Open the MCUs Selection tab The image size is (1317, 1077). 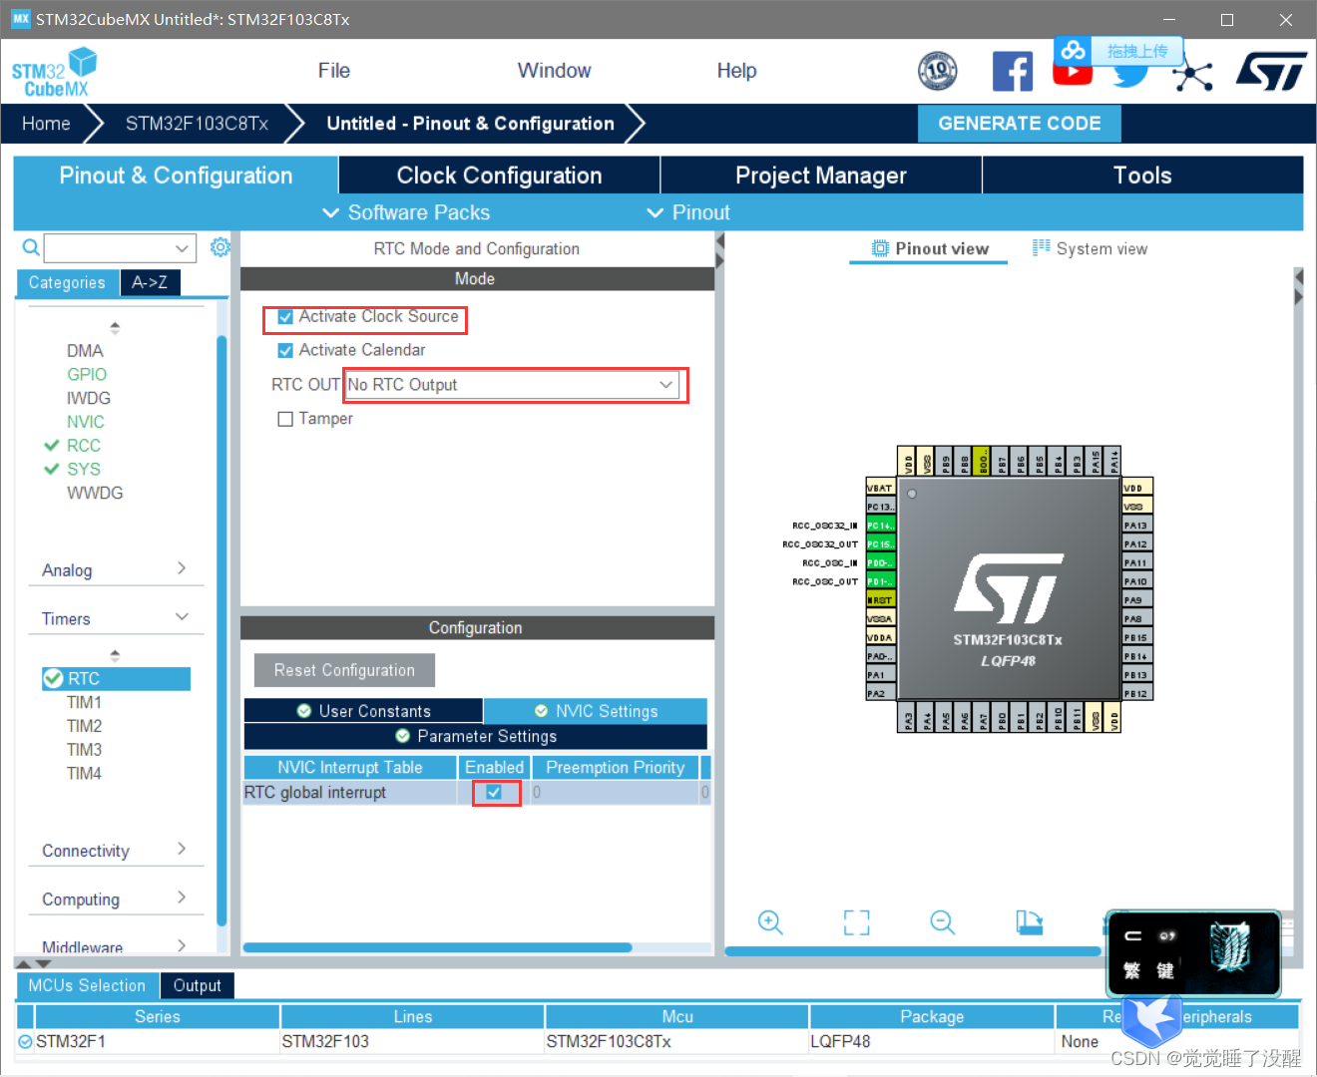pos(87,985)
